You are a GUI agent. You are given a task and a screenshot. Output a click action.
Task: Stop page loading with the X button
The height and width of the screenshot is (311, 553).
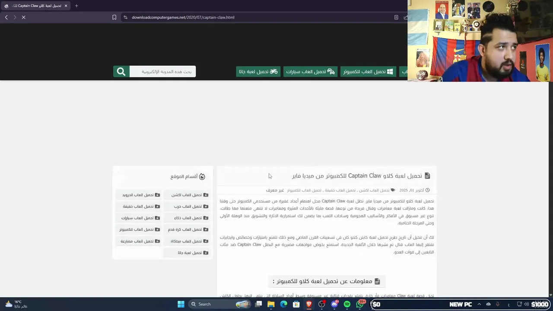tap(24, 17)
